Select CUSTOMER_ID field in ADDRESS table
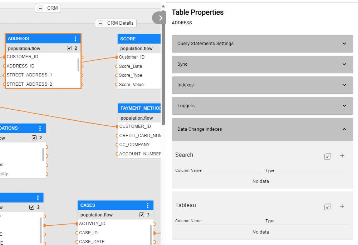The image size is (358, 245). tap(23, 57)
